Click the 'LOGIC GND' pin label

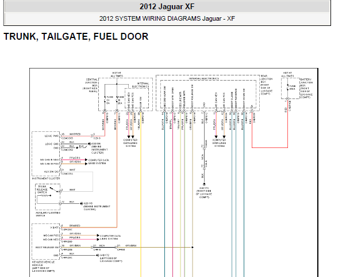pyautogui.click(x=52, y=144)
